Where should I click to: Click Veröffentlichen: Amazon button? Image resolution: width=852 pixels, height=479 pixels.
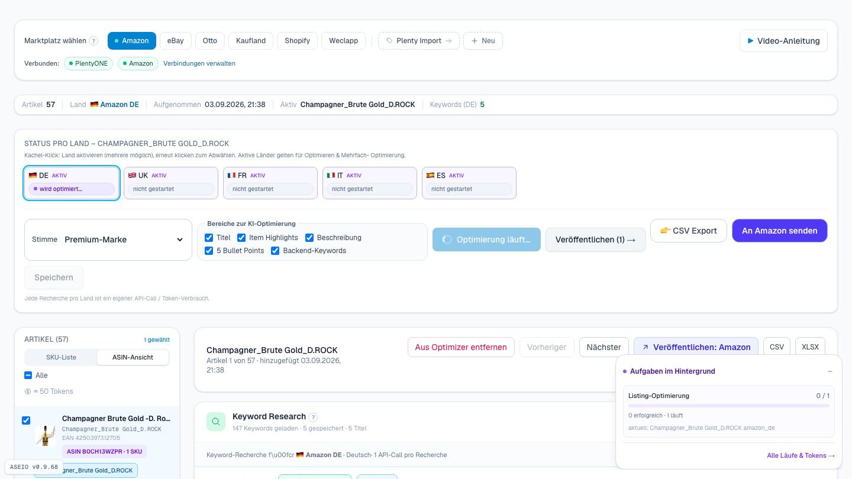pos(696,347)
